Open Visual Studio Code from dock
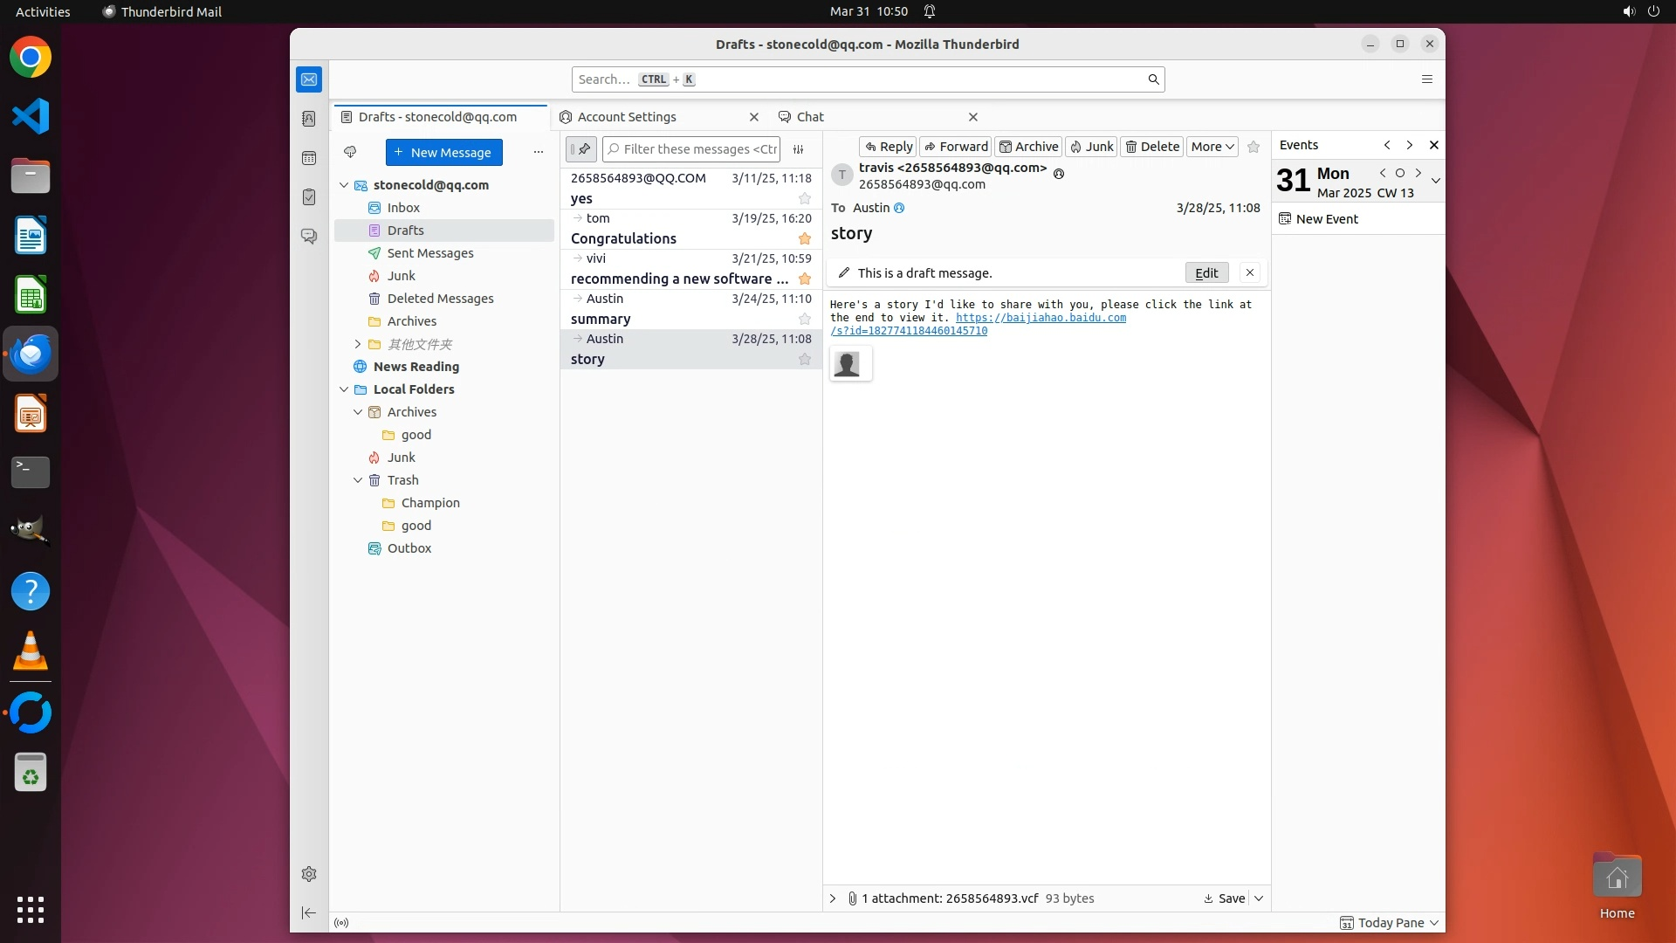 31,116
